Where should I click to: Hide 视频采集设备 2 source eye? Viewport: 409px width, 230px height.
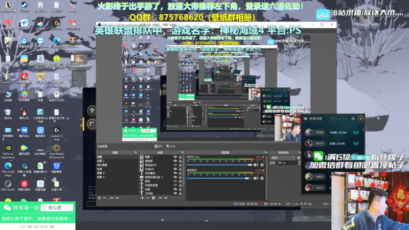[175, 177]
